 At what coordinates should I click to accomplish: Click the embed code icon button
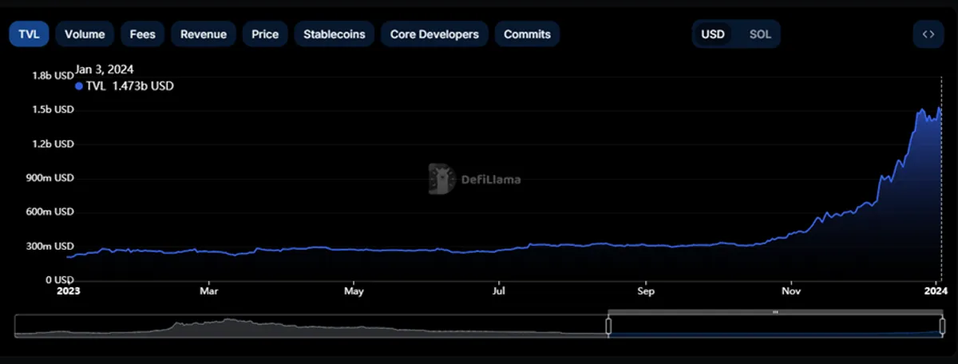[928, 34]
